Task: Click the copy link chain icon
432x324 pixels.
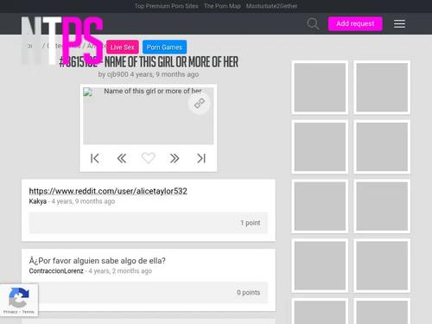Action: click(199, 104)
